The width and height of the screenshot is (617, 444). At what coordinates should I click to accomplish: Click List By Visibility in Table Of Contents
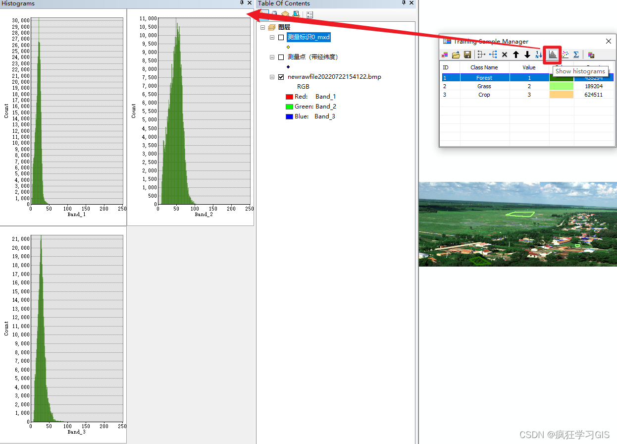tap(285, 14)
